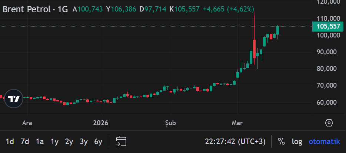Image resolution: width=346 pixels, height=153 pixels.
Task: Click the latest green candle on the chart
Action: tap(277, 31)
